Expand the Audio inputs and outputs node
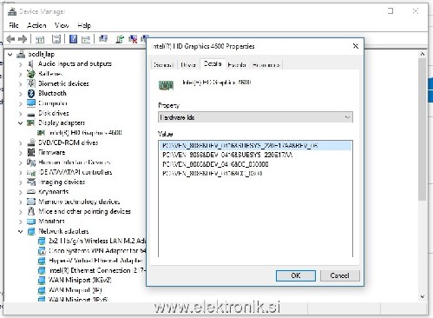The height and width of the screenshot is (318, 433). point(20,64)
